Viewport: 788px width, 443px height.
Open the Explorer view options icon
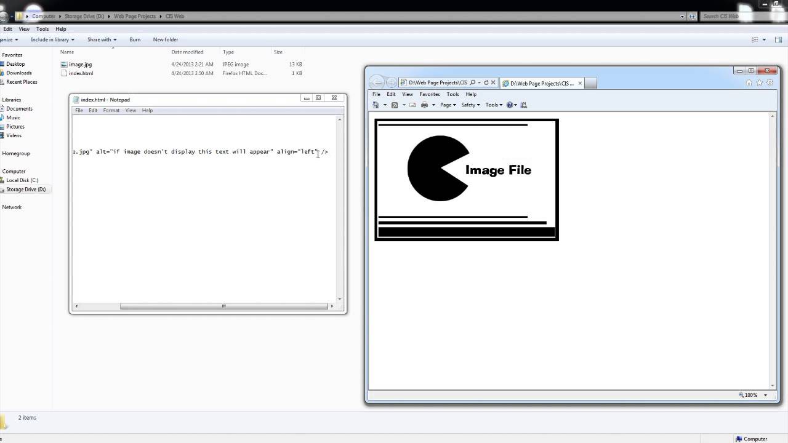click(755, 39)
